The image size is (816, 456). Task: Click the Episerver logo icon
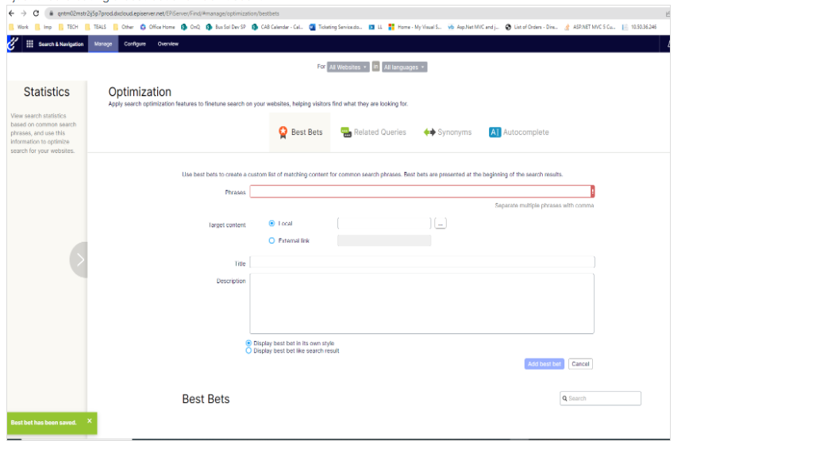(x=11, y=44)
